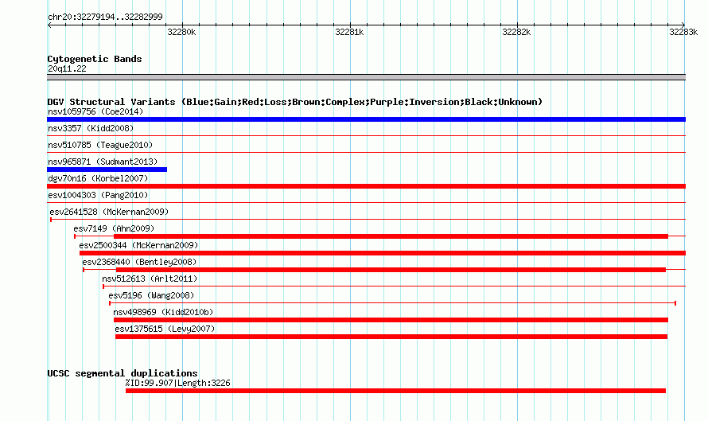The width and height of the screenshot is (708, 421).
Task: Open variant label esv2641528 (McKernan2009)
Action: pos(109,212)
